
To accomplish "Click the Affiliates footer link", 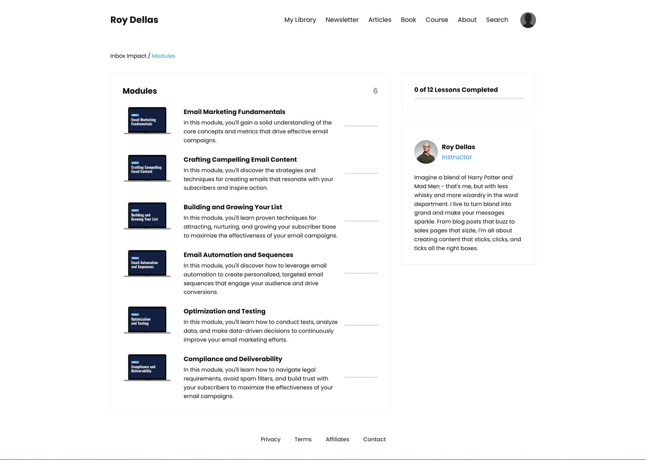I will click(x=337, y=439).
